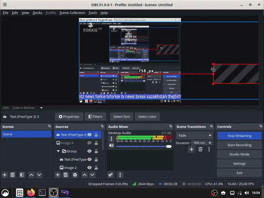The height and width of the screenshot is (198, 264).
Task: Move source down in Sources list
Action: point(92,175)
